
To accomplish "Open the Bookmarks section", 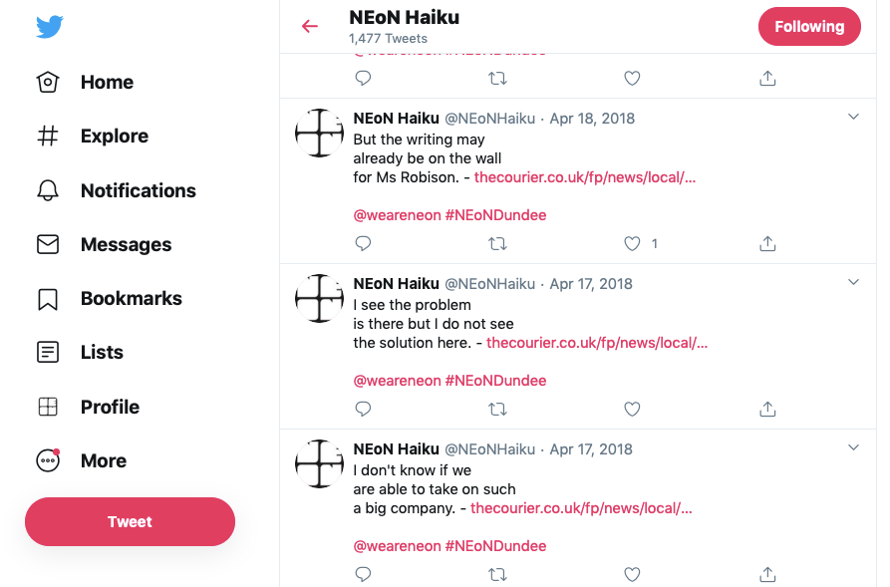I will (x=109, y=299).
